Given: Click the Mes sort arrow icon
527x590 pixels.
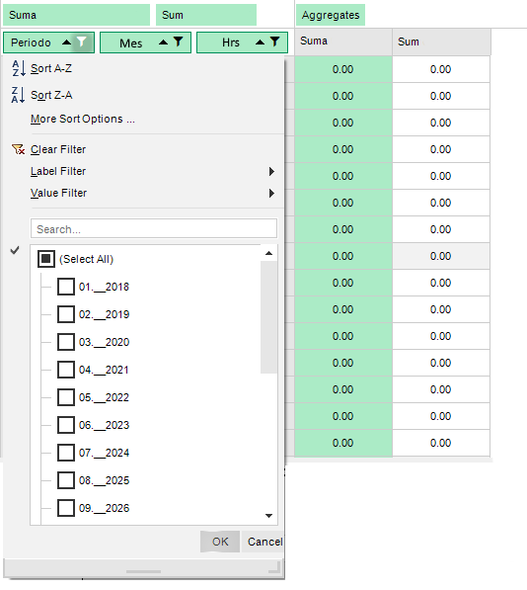Looking at the screenshot, I should (x=164, y=42).
